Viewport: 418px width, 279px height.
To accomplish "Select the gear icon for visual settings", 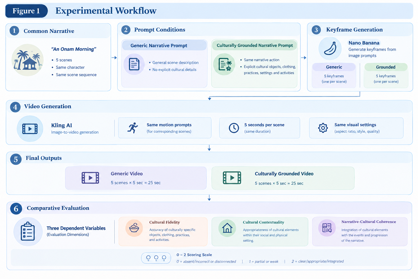I will [x=323, y=128].
